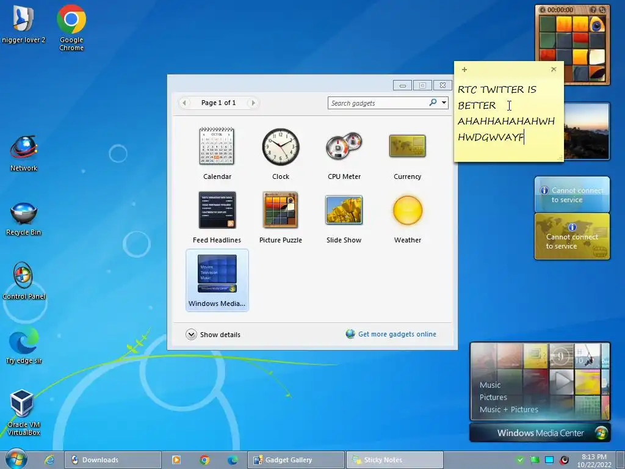Expand Show details chevron
The image size is (625, 469).
pyautogui.click(x=191, y=334)
